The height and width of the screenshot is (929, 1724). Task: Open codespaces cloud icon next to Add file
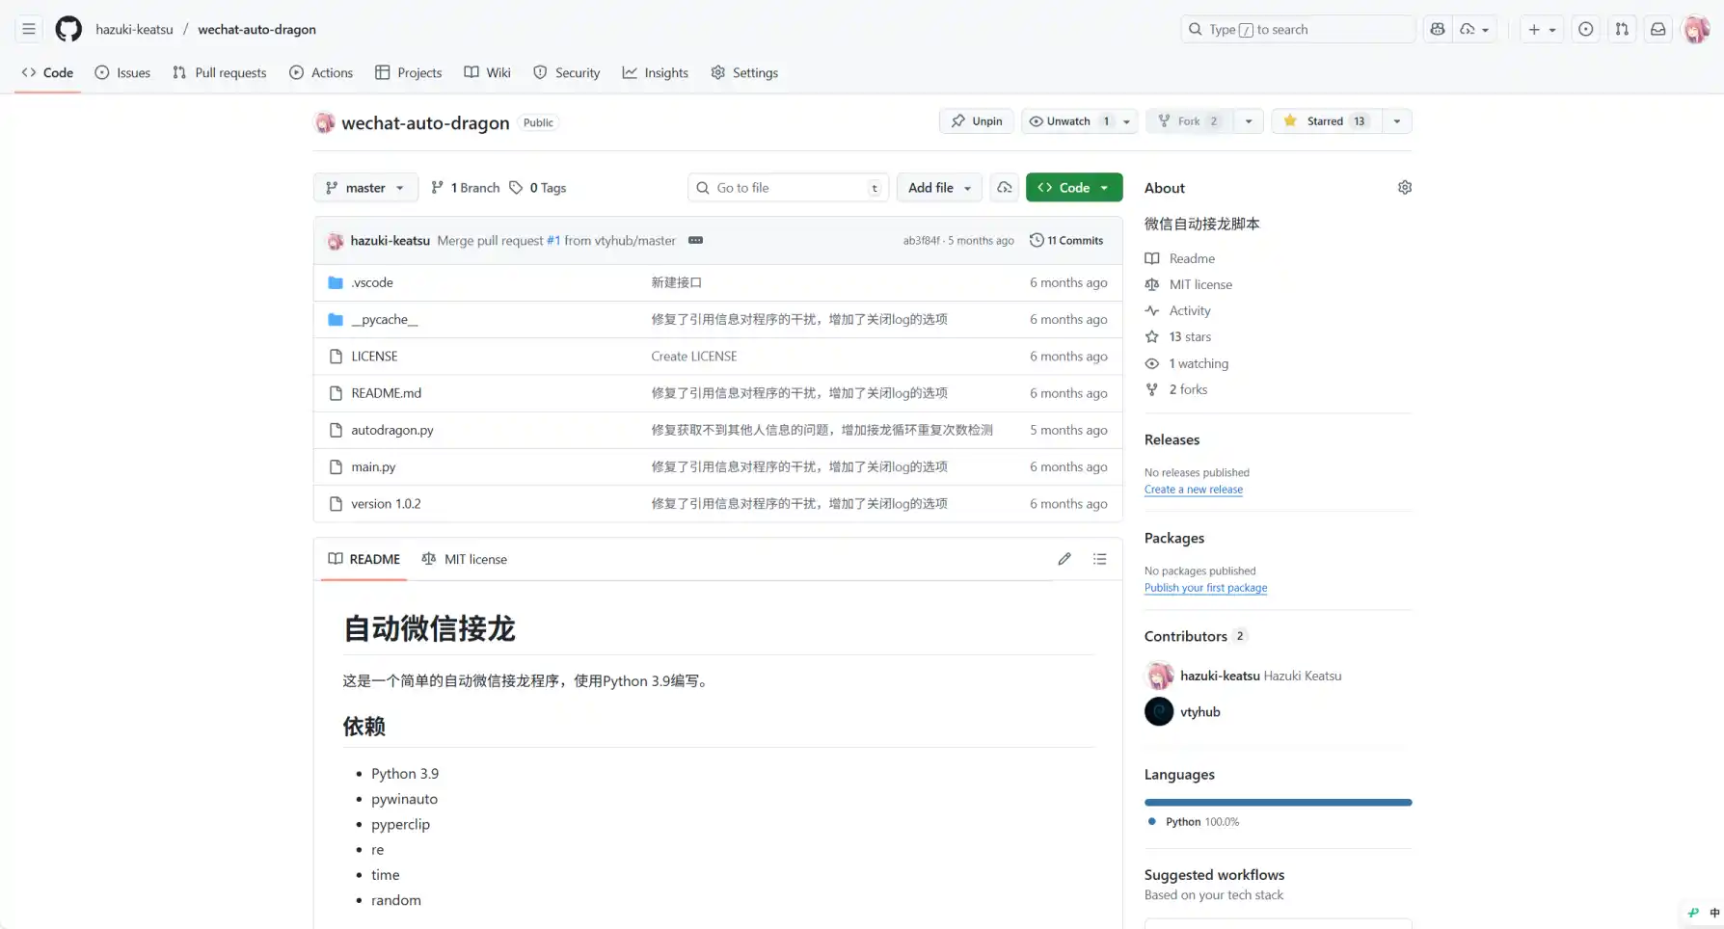click(x=1004, y=187)
